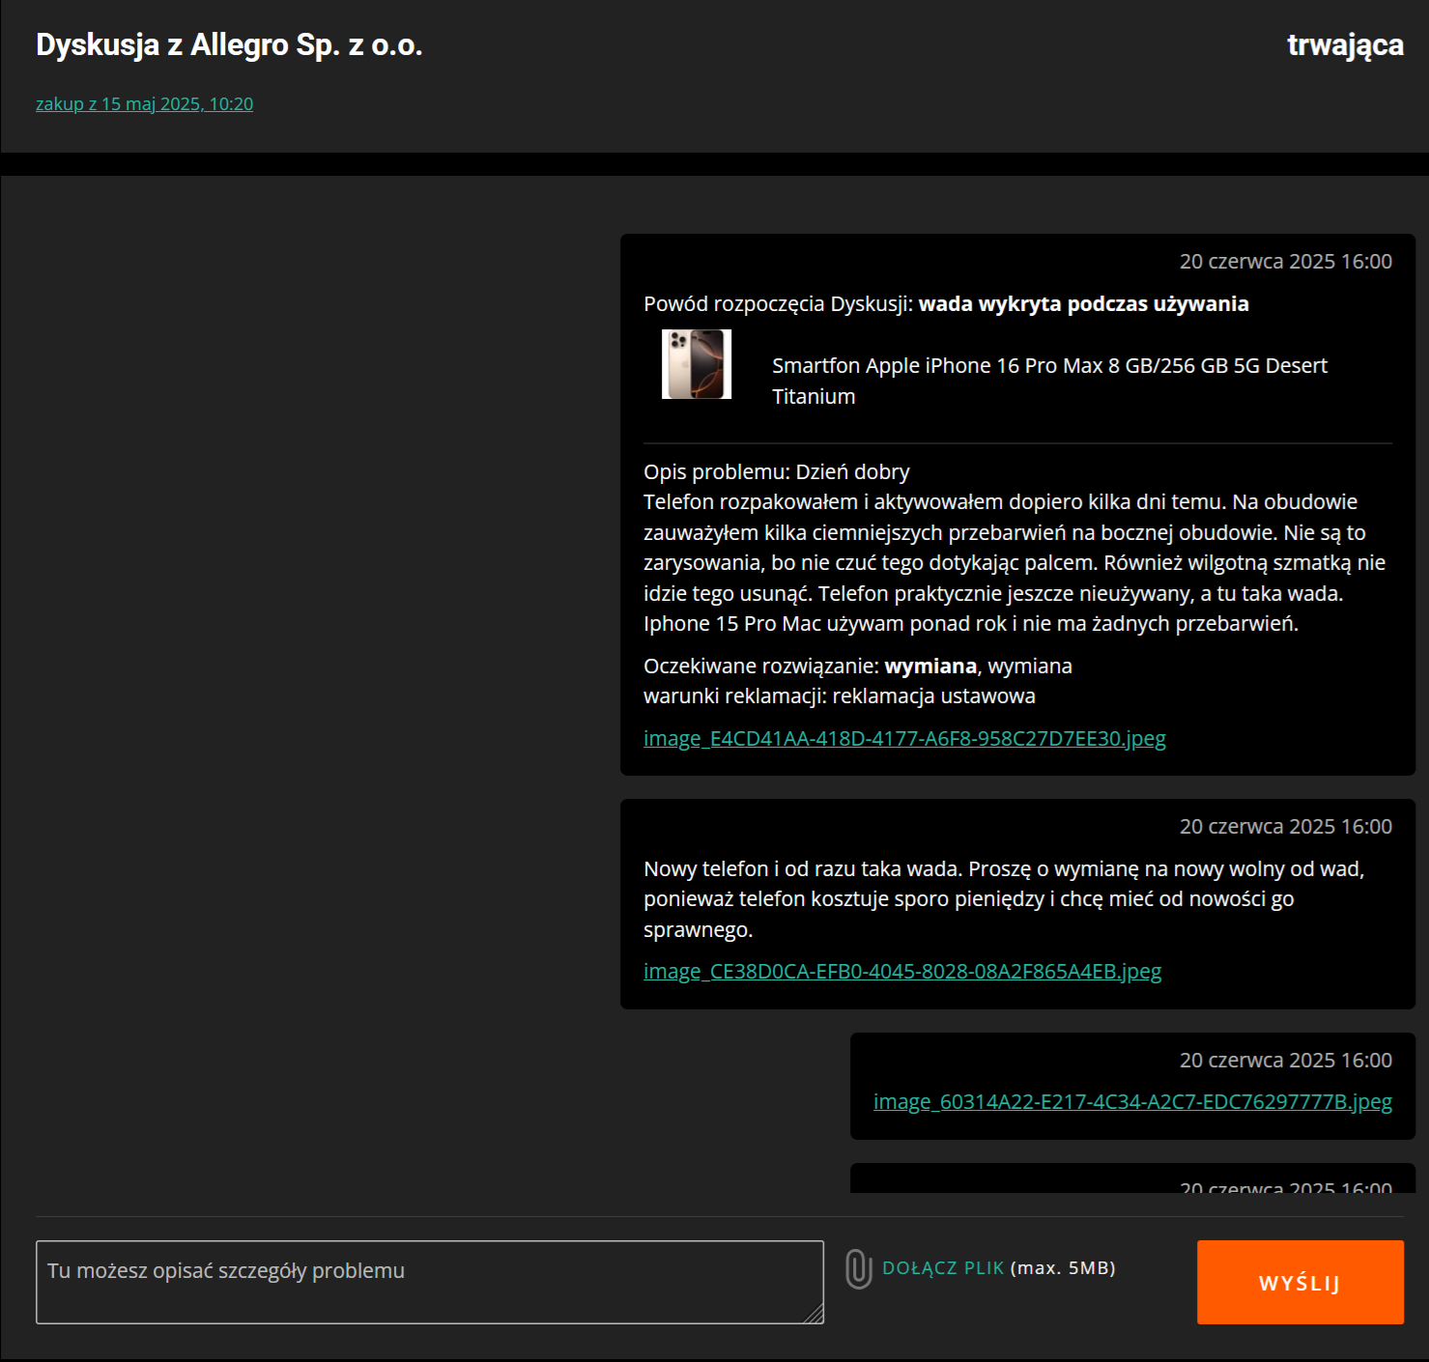Click the 'Opis problemu: Dzień dobry' line
Viewport: 1429px width, 1362px height.
pyautogui.click(x=777, y=472)
